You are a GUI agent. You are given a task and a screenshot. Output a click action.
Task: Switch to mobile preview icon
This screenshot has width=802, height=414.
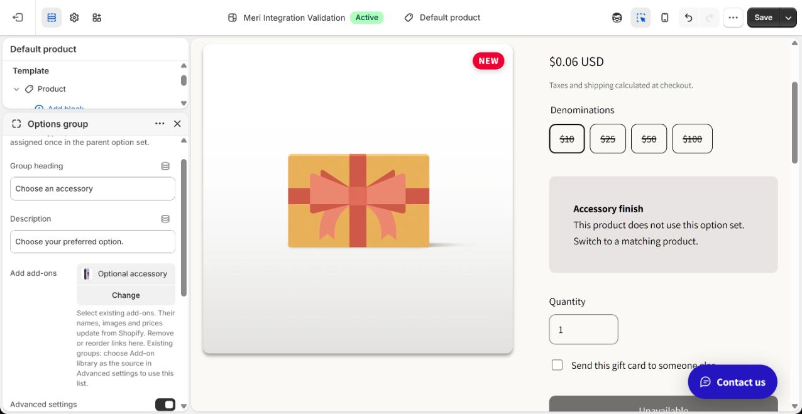tap(664, 18)
